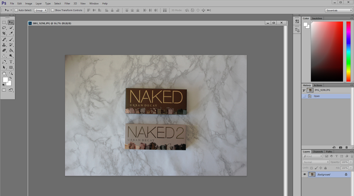
Task: Check Show Transform Controls
Action: click(x=53, y=10)
